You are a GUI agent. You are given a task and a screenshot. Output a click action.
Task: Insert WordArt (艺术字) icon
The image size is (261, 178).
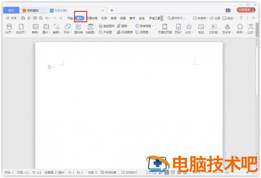coord(227,27)
